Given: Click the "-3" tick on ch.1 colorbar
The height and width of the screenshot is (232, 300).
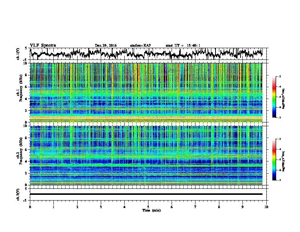Looking at the screenshot, I should pos(280,77).
